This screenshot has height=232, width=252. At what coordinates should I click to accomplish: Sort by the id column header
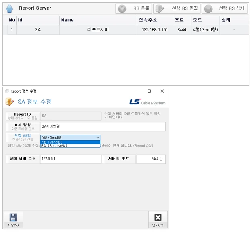coord(38,20)
